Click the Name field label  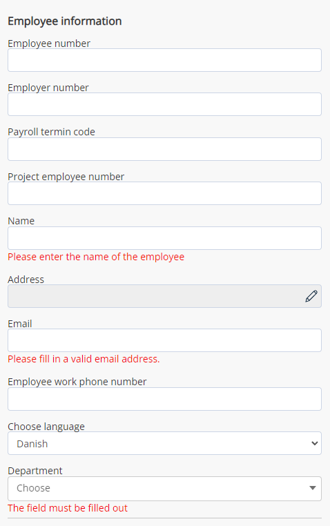click(x=21, y=221)
